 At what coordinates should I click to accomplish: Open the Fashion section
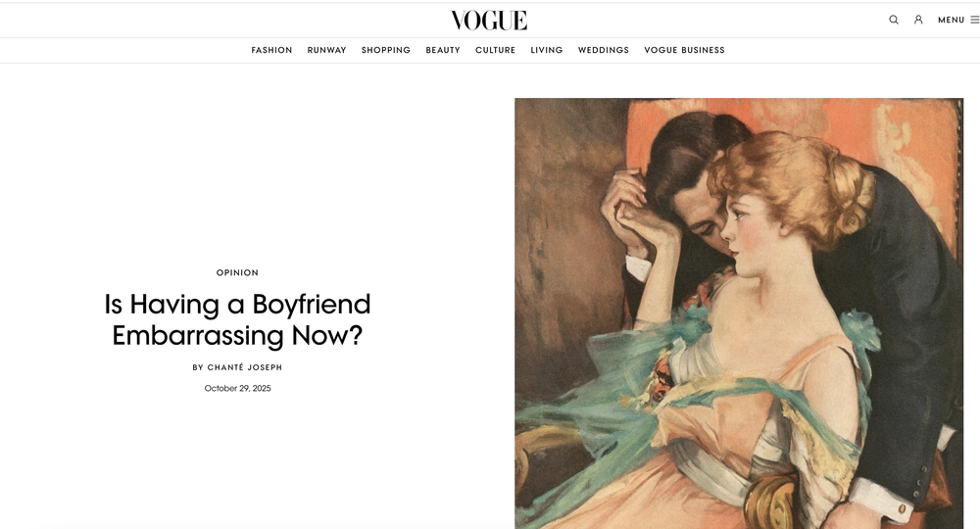point(271,50)
